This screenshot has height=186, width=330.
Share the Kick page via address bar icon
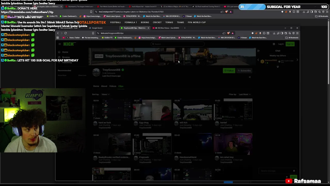coord(224,33)
